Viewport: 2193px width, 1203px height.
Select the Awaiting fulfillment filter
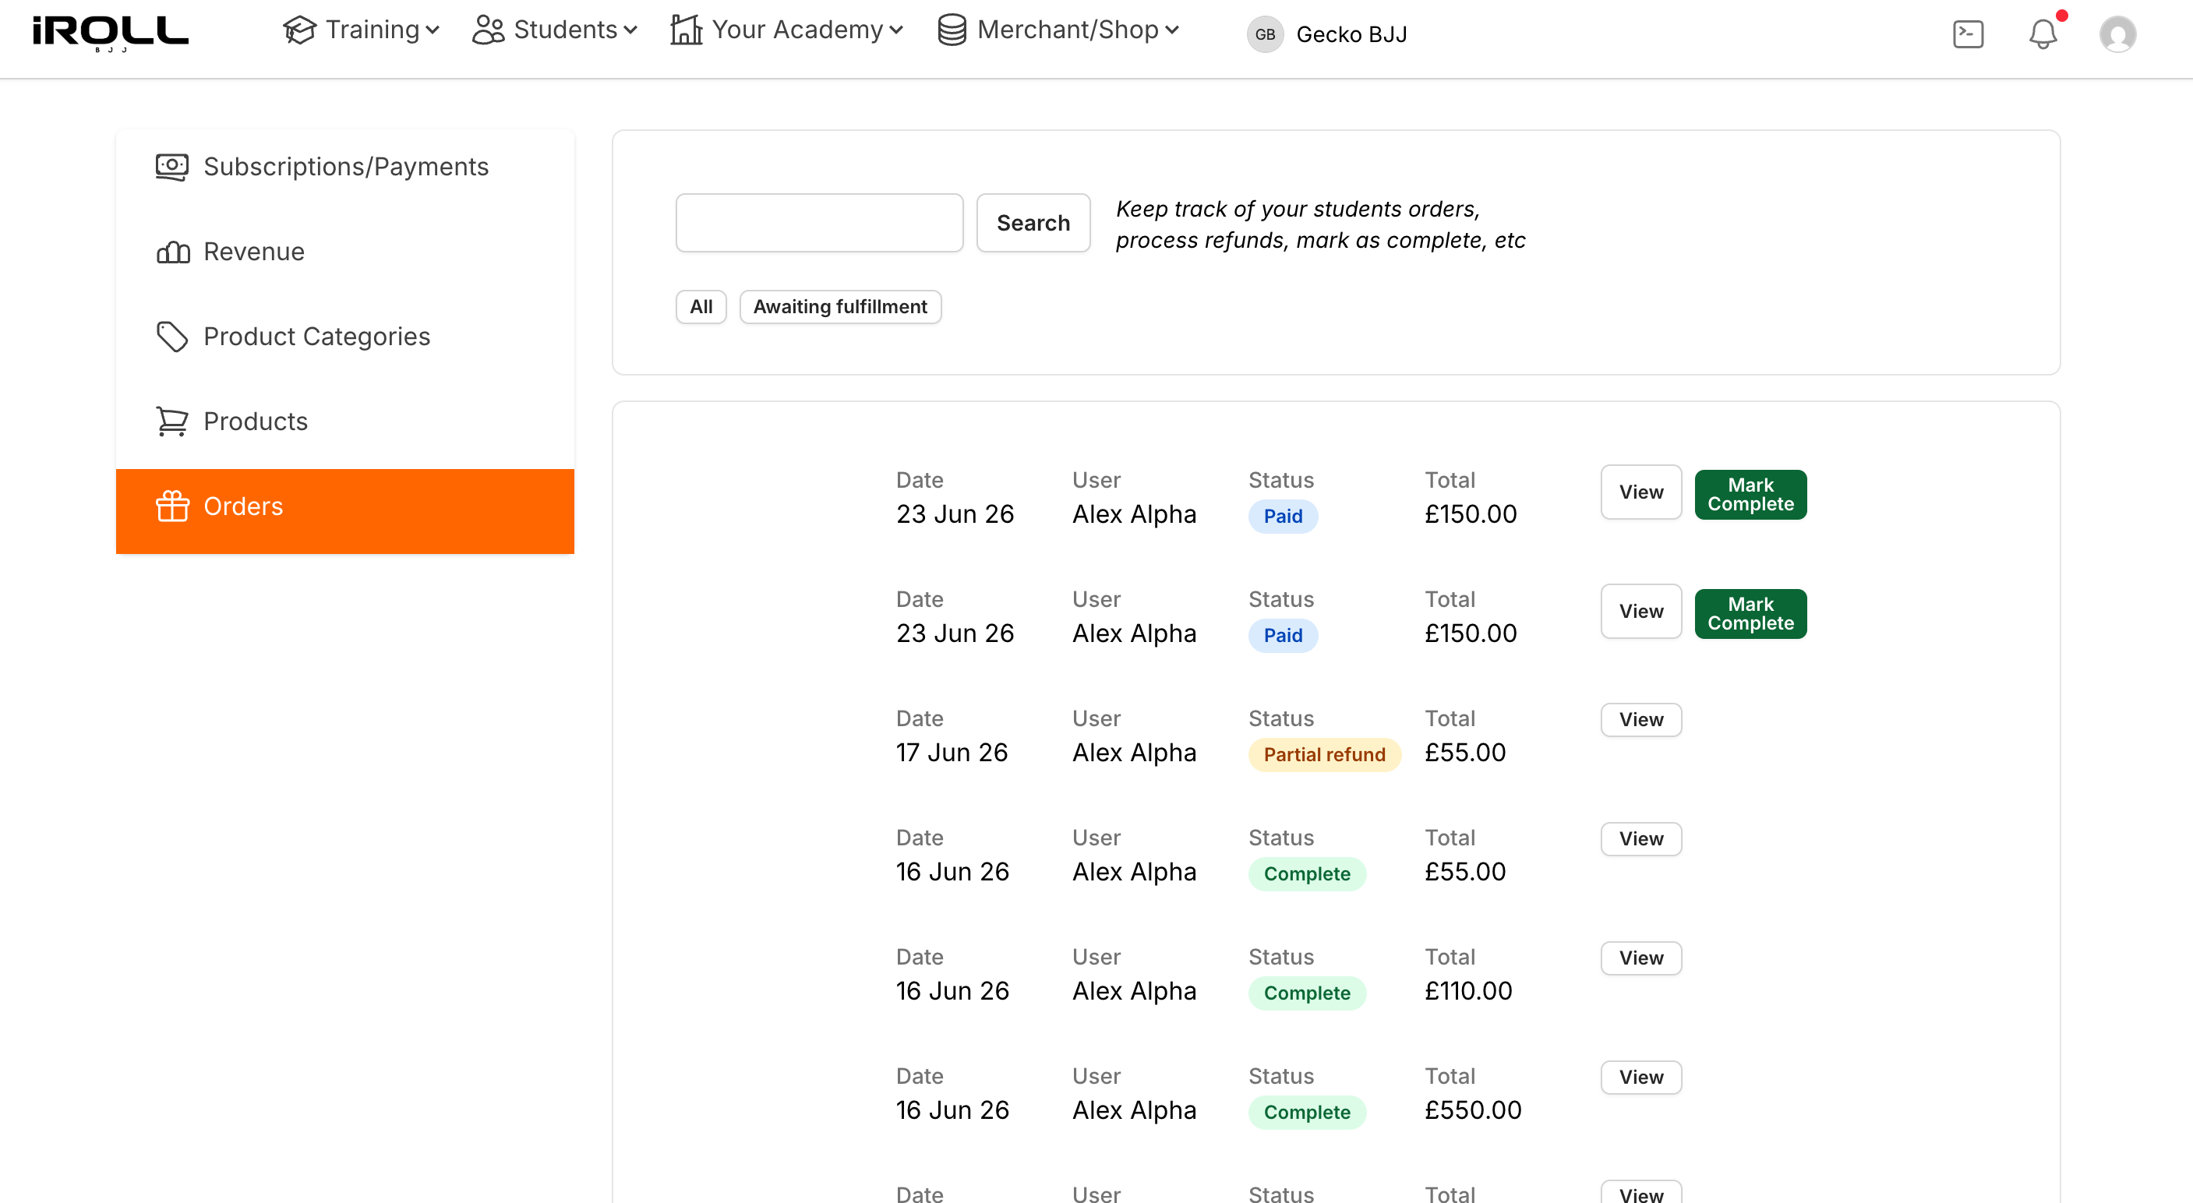pyautogui.click(x=839, y=306)
